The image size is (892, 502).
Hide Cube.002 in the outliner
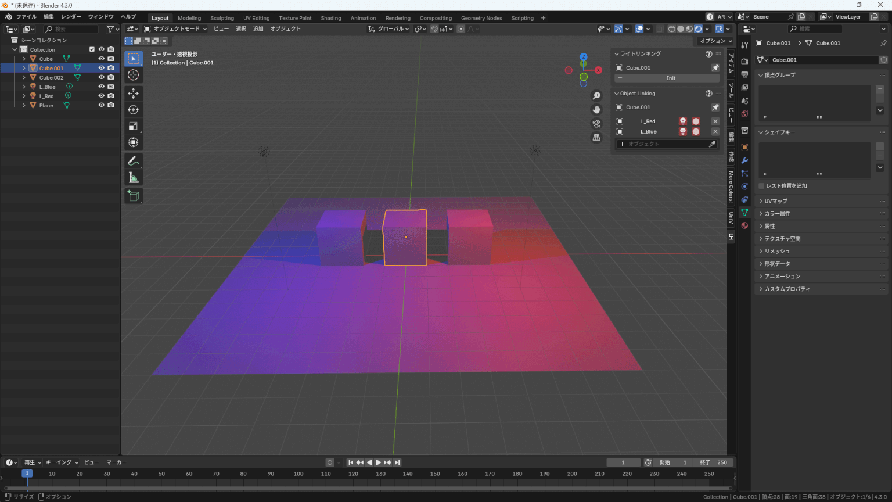coord(102,77)
